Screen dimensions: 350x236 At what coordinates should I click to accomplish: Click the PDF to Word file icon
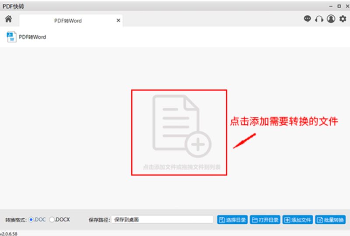(11, 37)
